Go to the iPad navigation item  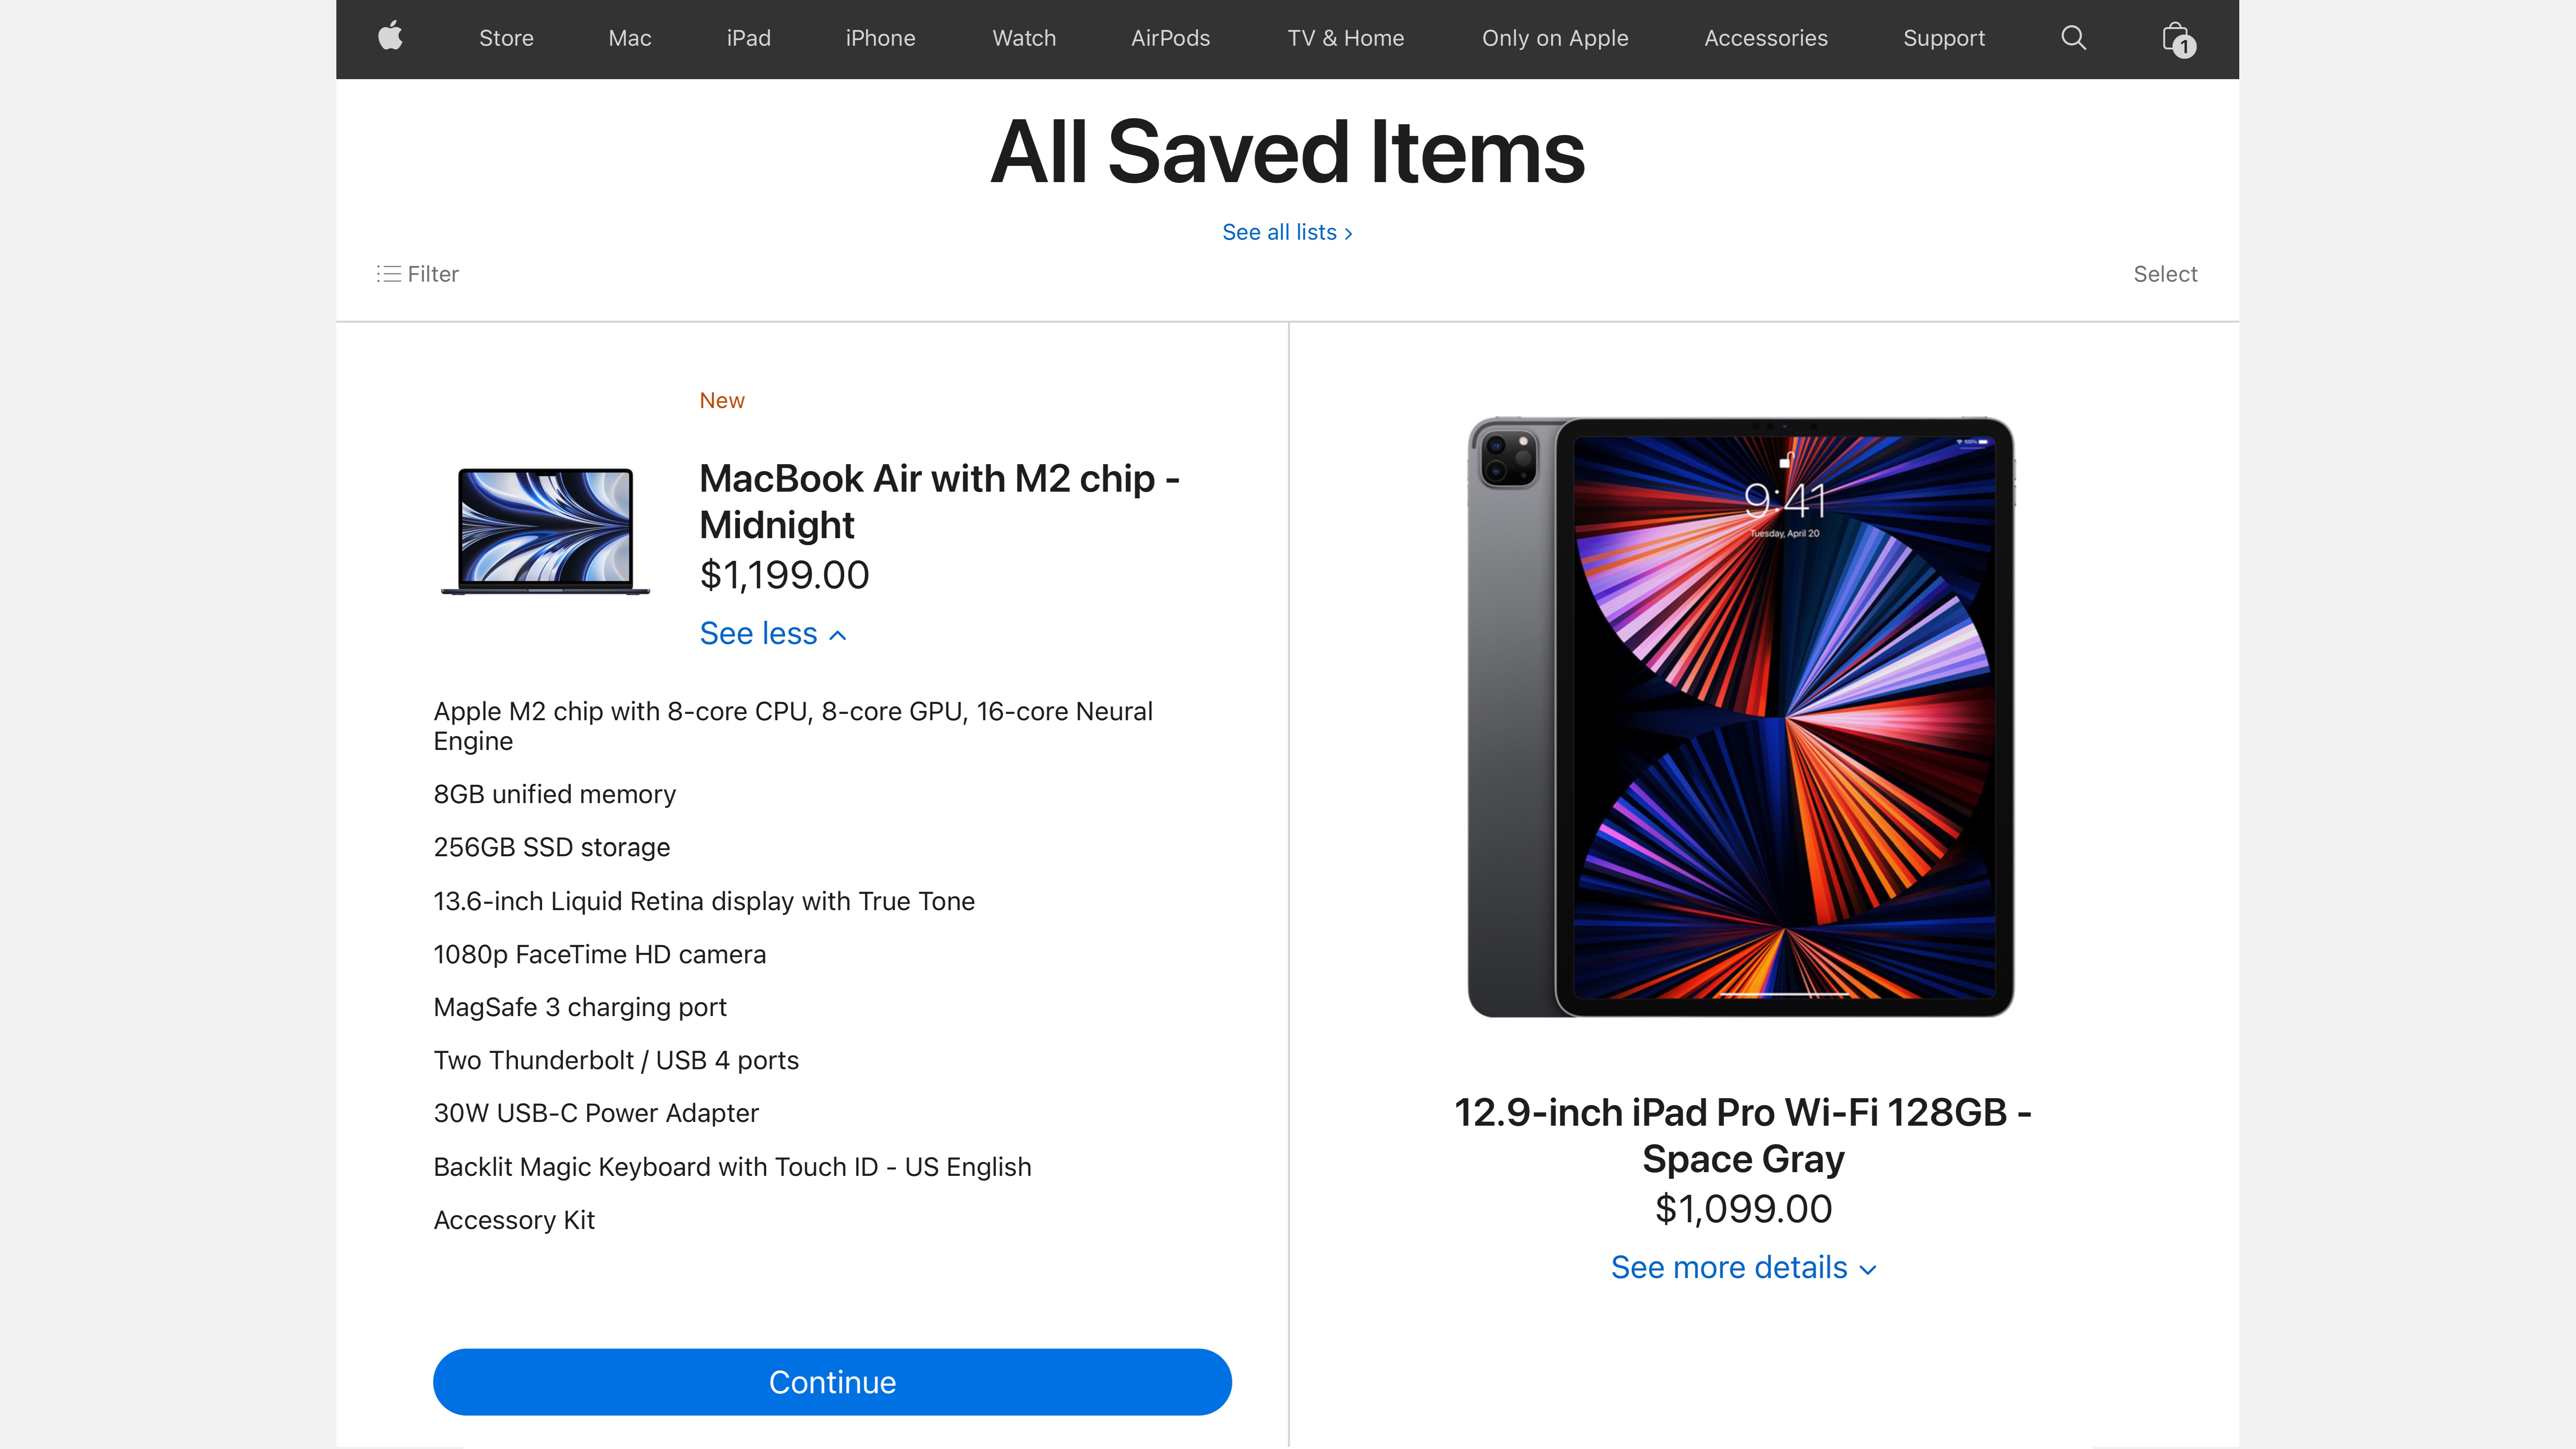click(x=748, y=38)
